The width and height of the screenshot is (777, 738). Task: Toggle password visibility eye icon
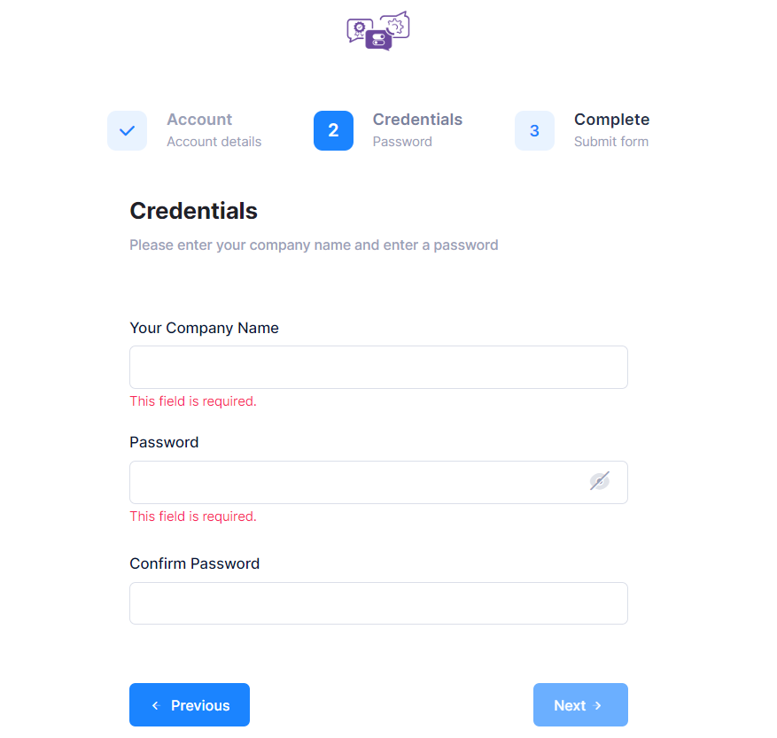coord(600,481)
